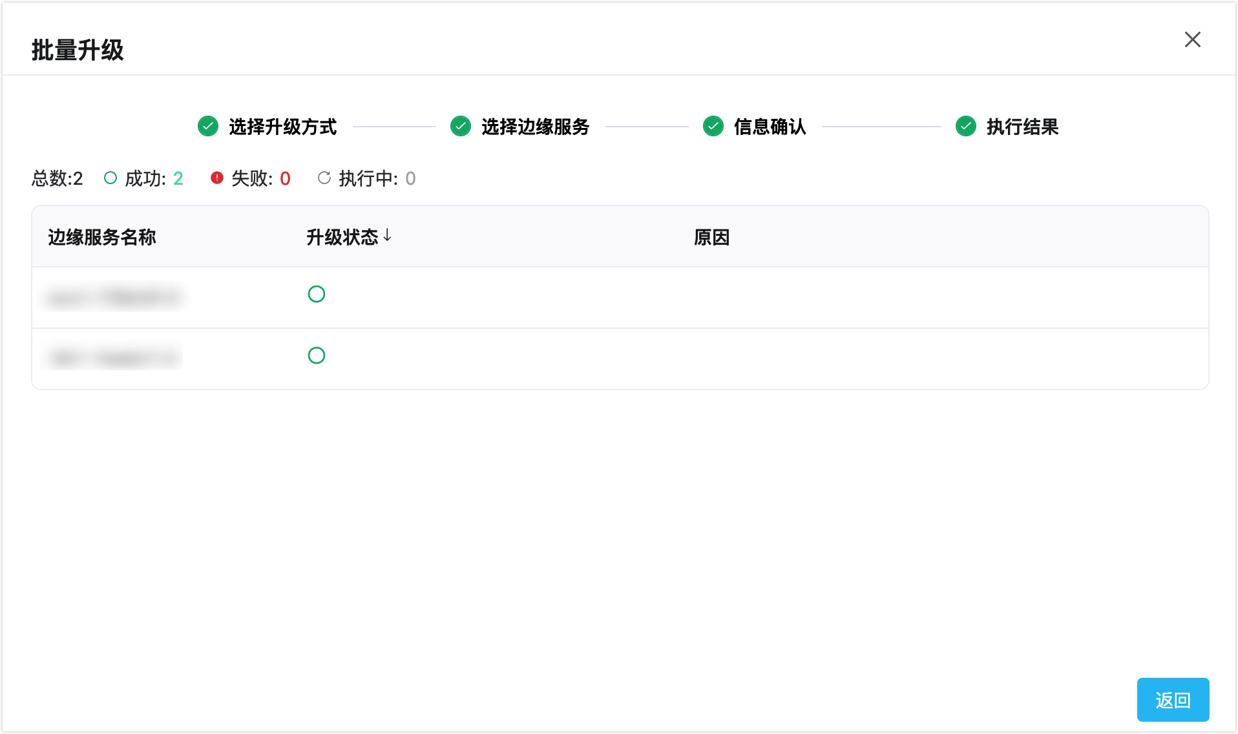Select the 选择升级方式 step label
Screen dimensions: 1238x734
tap(282, 127)
